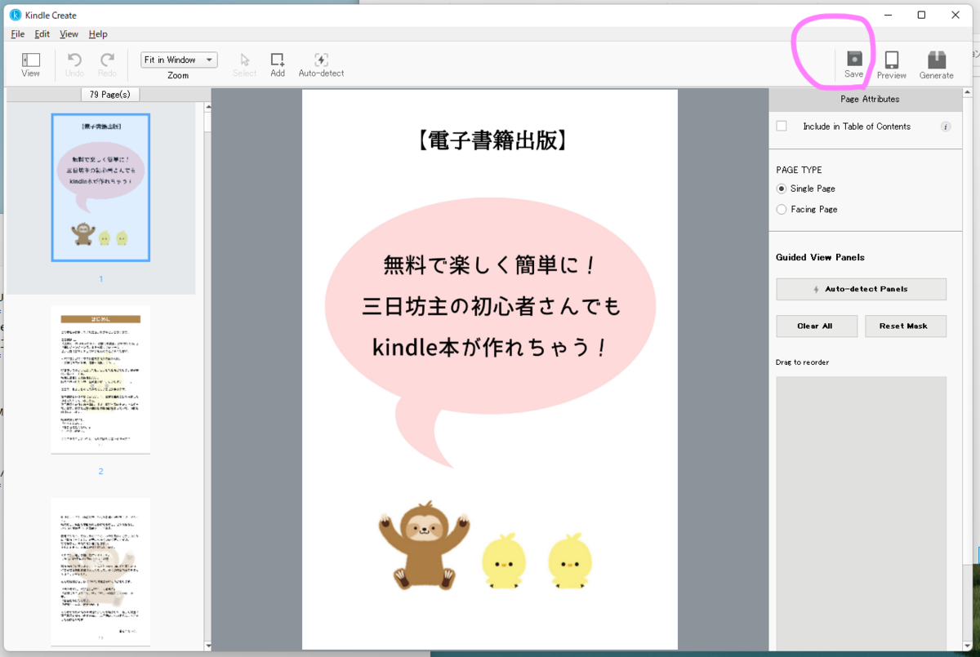
Task: Show info for Include in Table of Contents
Action: click(946, 127)
